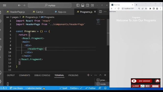Open the new terminal launch profile dropdown
Screen dimensions: 163x92
[91, 75]
